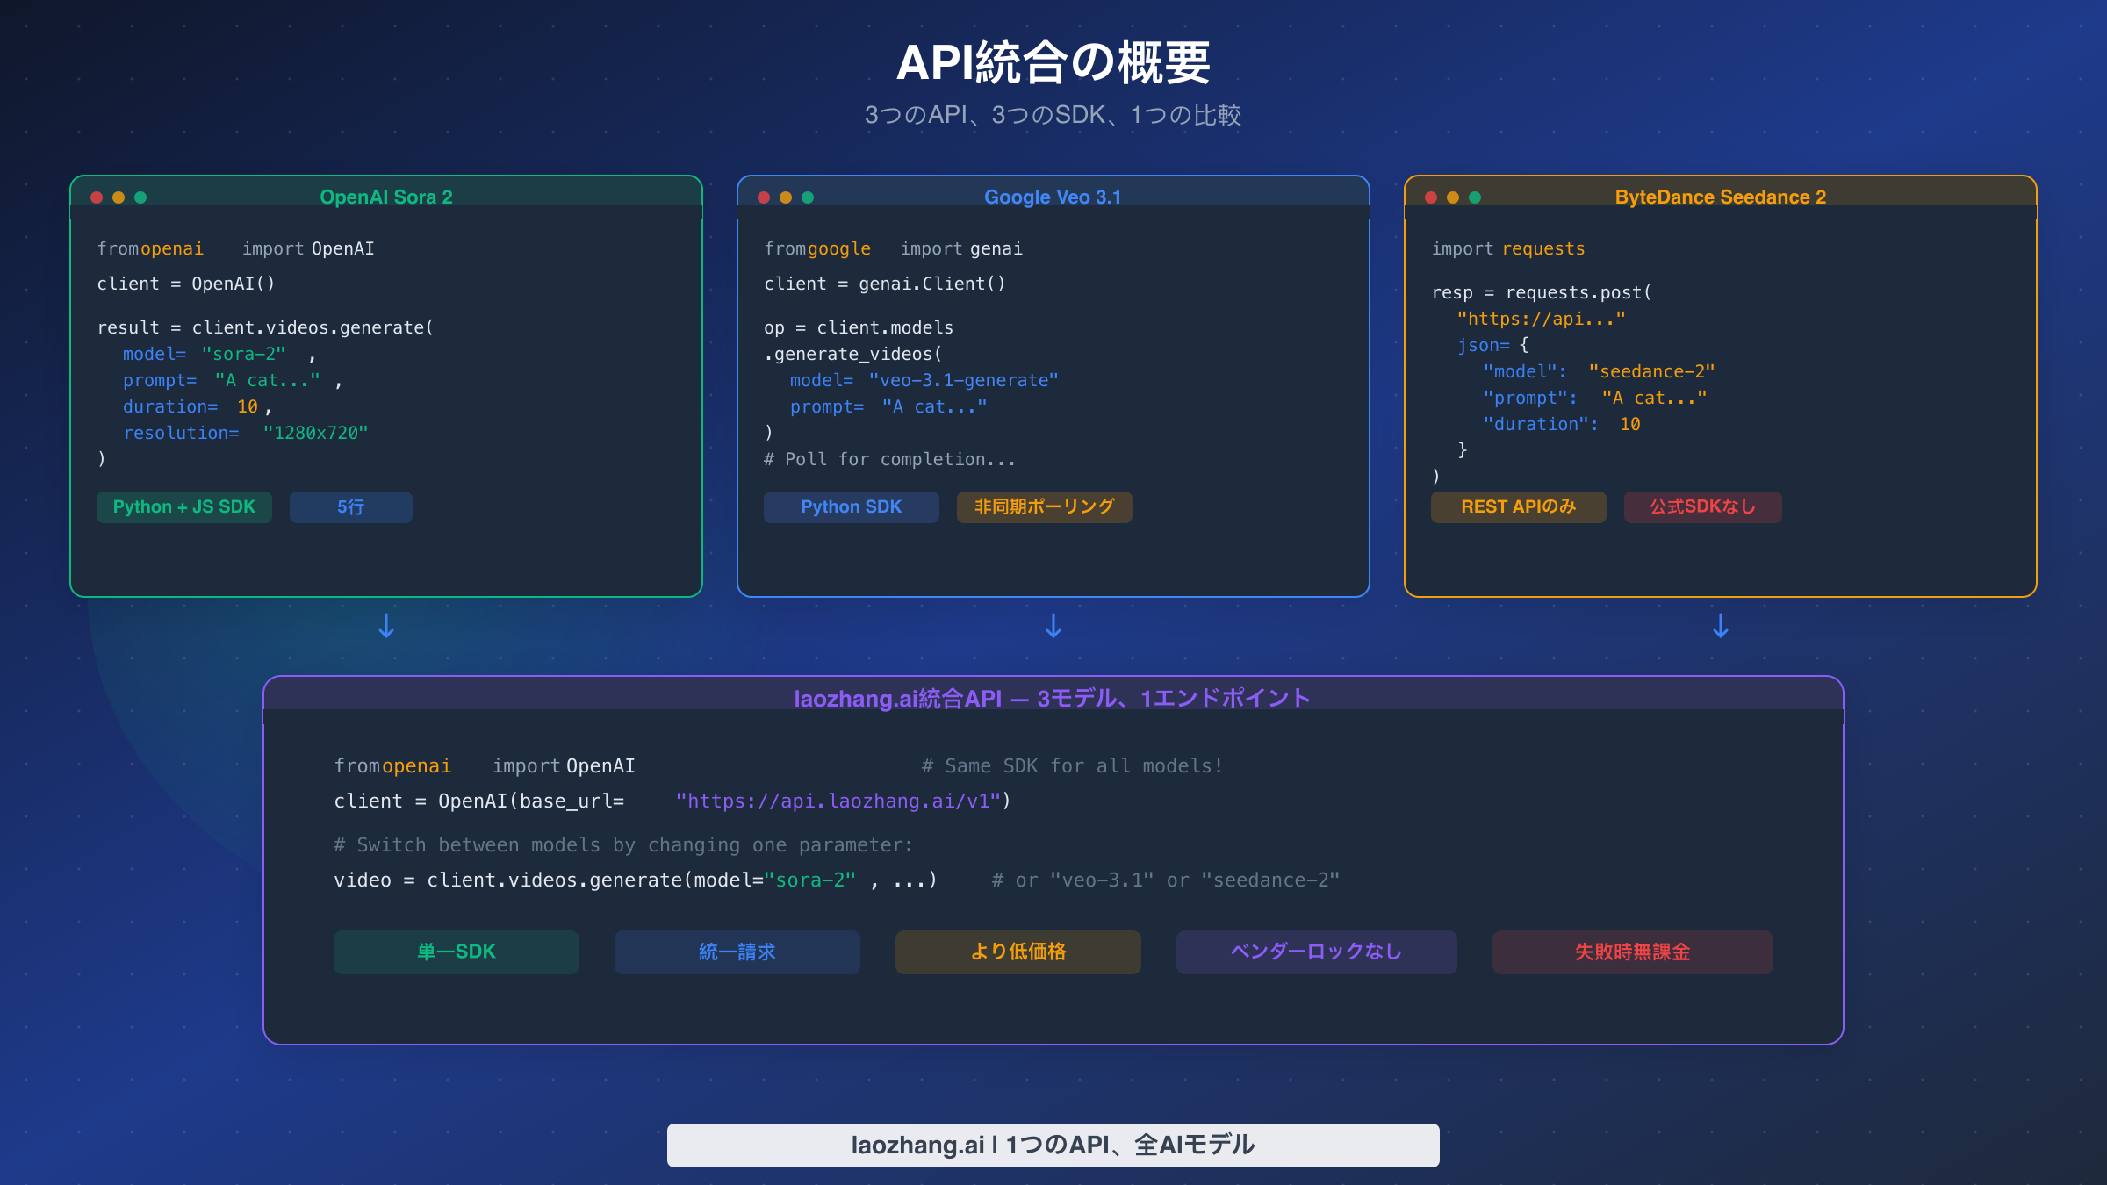2107x1185 pixels.
Task: Close the OpenAI Sora 2 code window
Action: pyautogui.click(x=97, y=197)
